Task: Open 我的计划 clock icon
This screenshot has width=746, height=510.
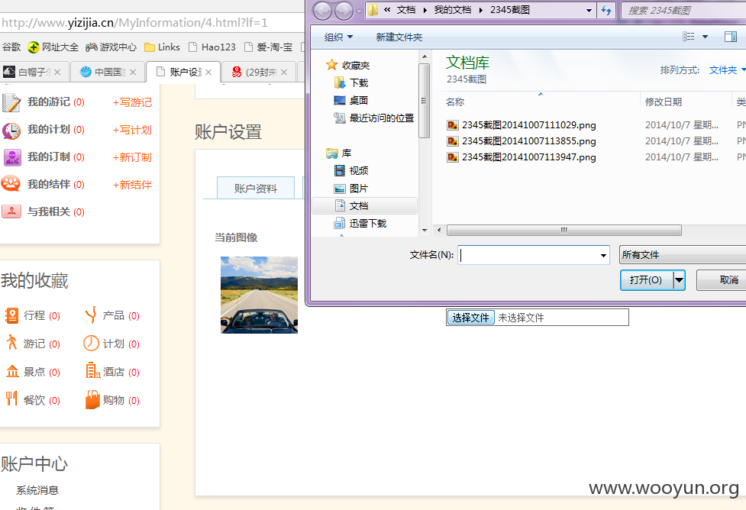Action: point(11,131)
